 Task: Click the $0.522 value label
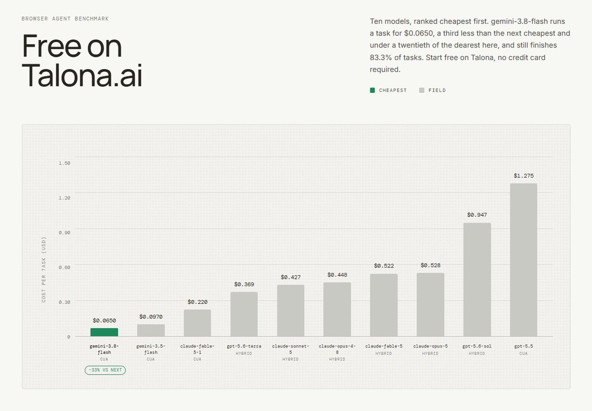pyautogui.click(x=384, y=266)
